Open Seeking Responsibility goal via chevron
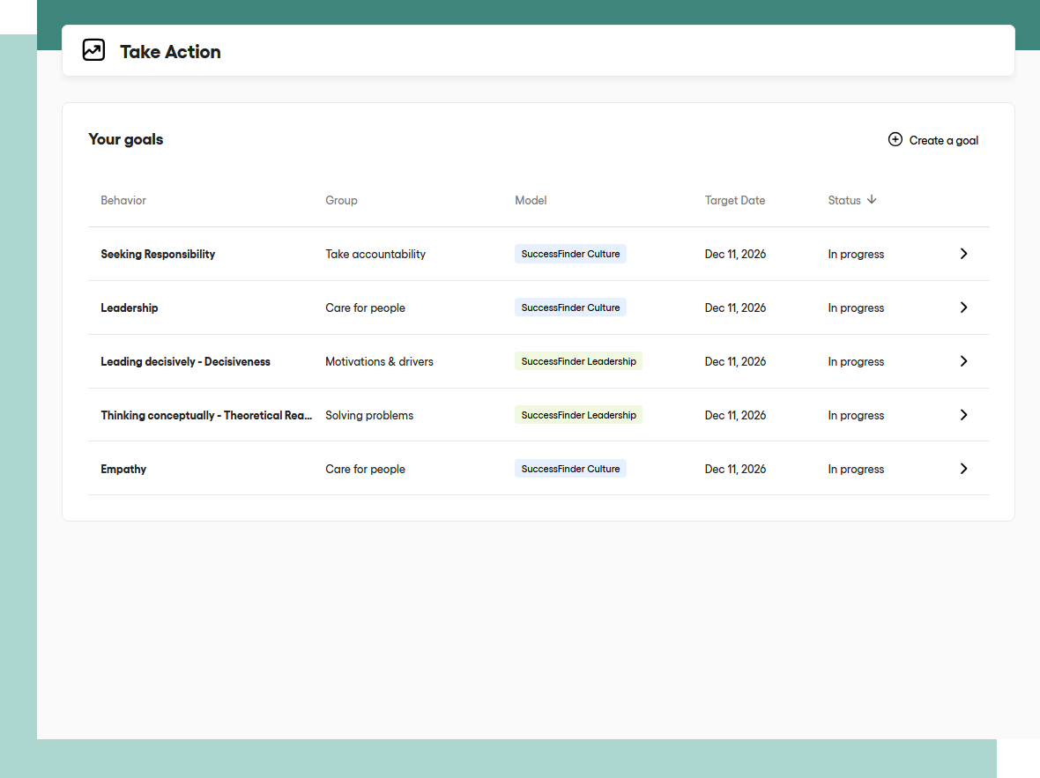The width and height of the screenshot is (1040, 778). point(963,254)
